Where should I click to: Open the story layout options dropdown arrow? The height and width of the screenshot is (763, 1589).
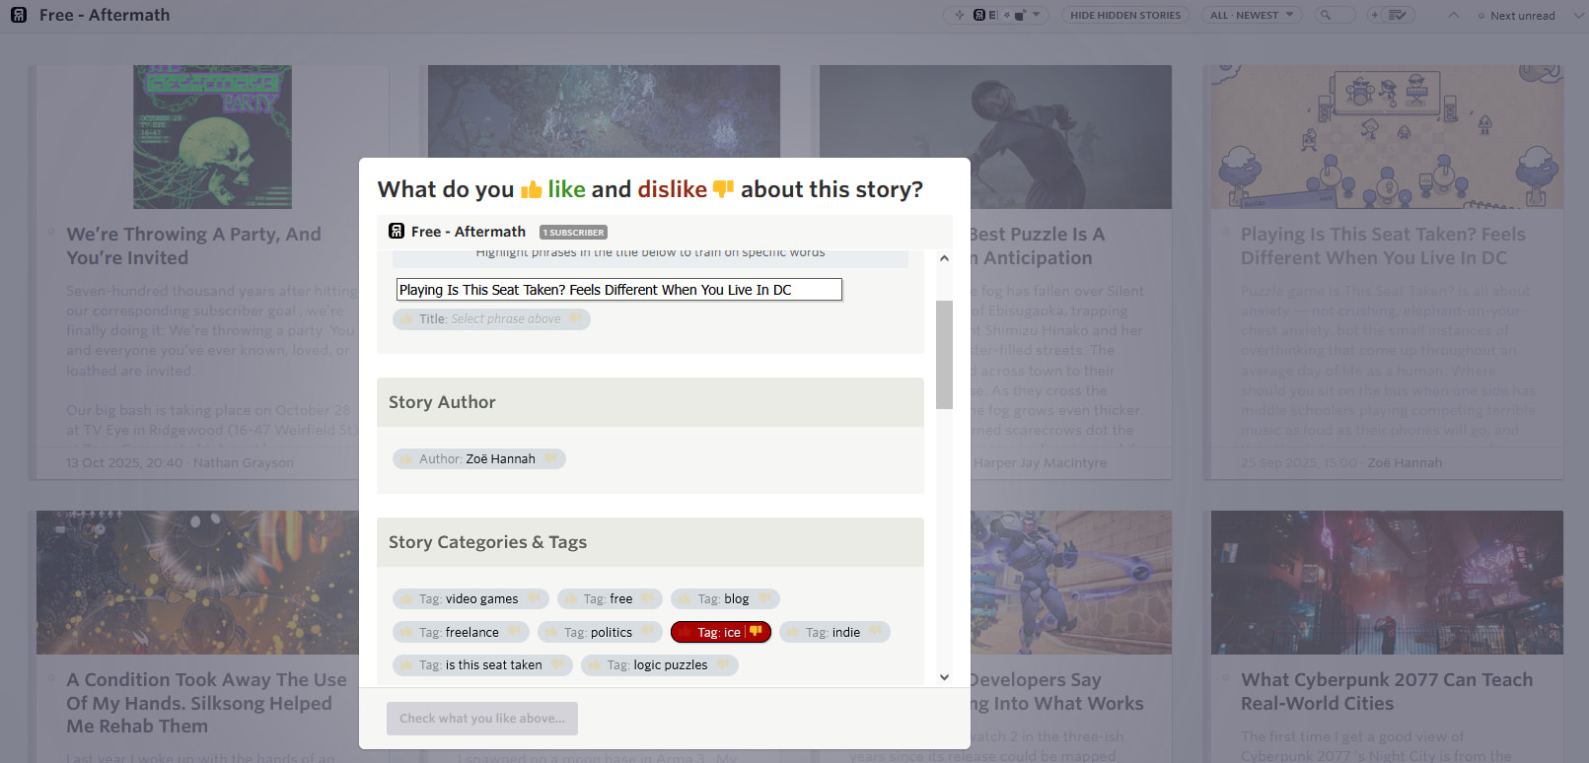[x=1036, y=15]
